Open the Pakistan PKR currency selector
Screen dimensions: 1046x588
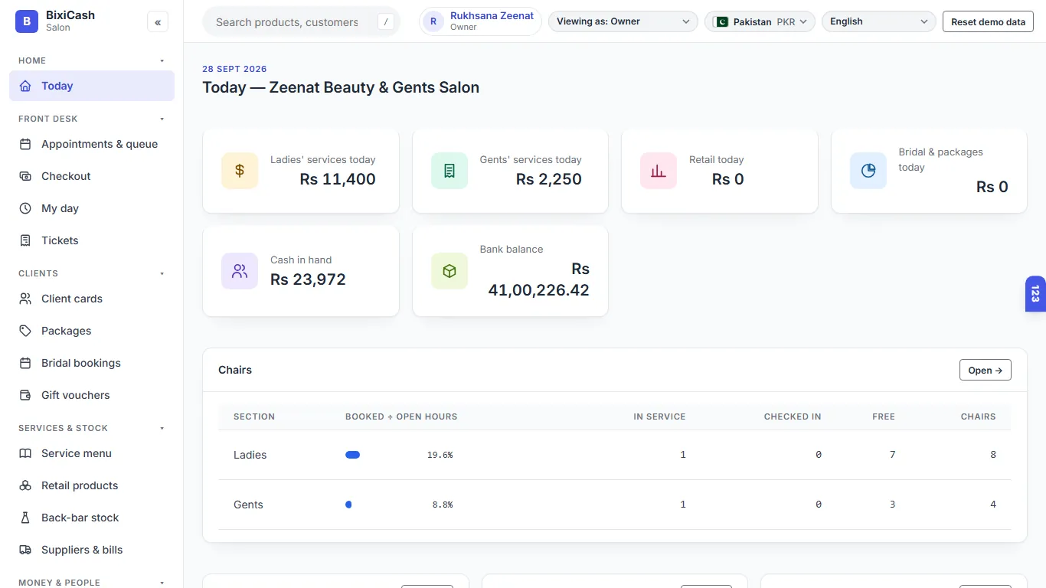[x=760, y=21]
